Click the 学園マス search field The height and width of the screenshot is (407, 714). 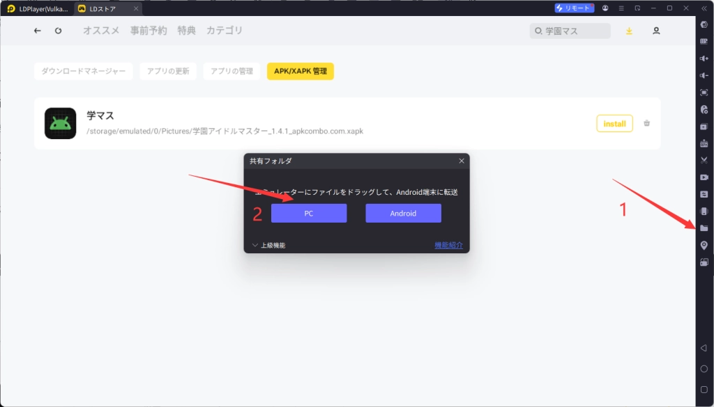[570, 31]
